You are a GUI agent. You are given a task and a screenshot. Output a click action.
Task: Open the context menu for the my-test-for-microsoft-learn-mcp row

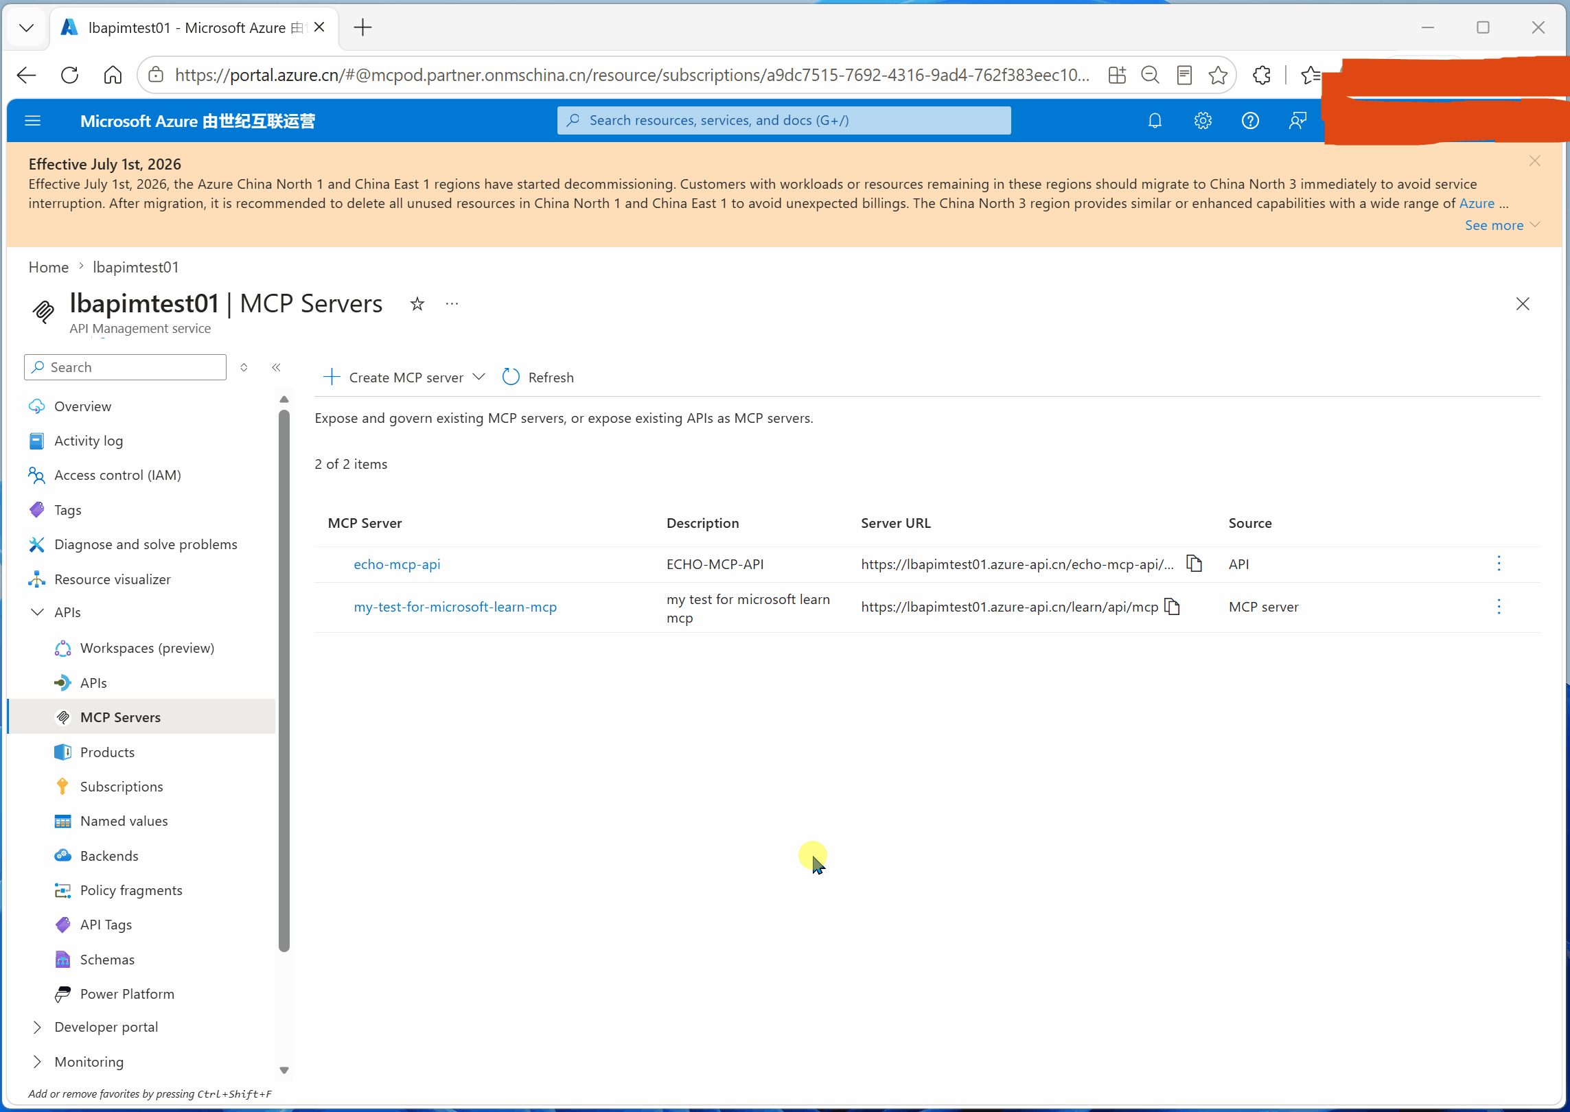pos(1499,607)
